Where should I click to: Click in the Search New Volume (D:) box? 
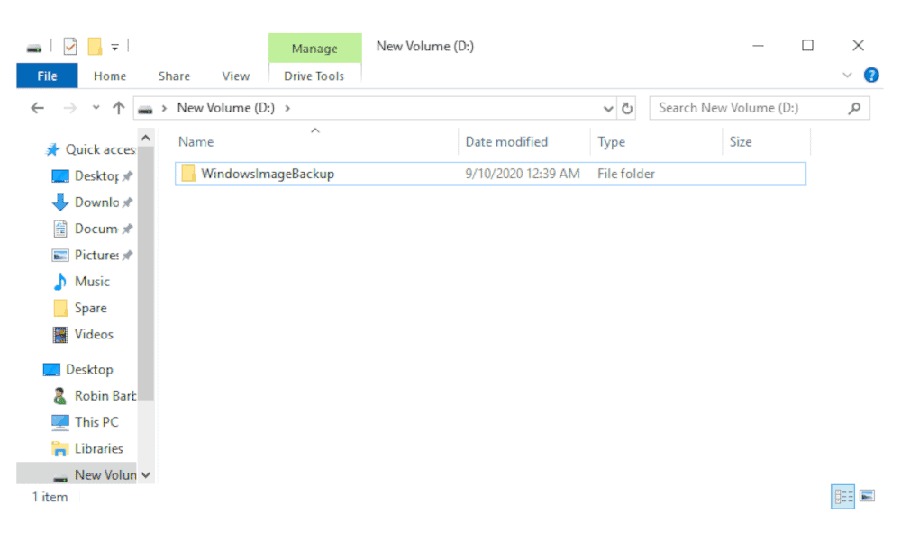(x=750, y=108)
